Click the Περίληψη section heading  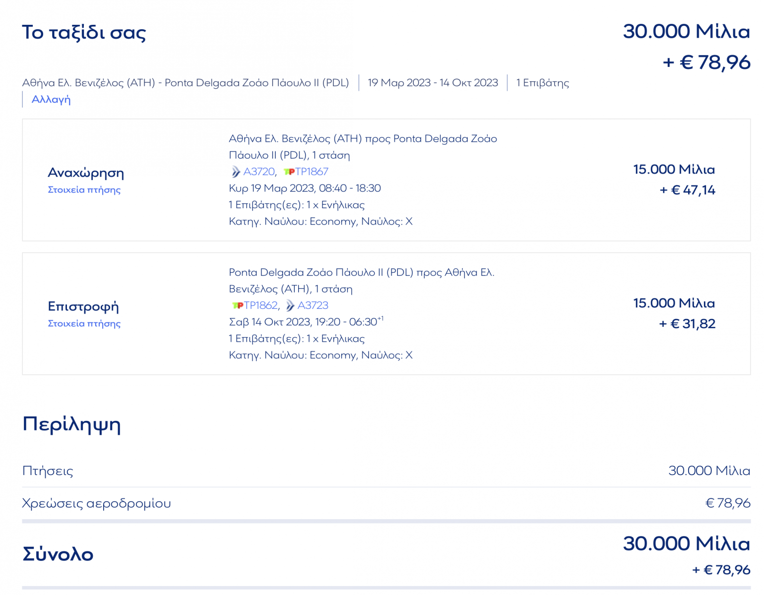71,425
